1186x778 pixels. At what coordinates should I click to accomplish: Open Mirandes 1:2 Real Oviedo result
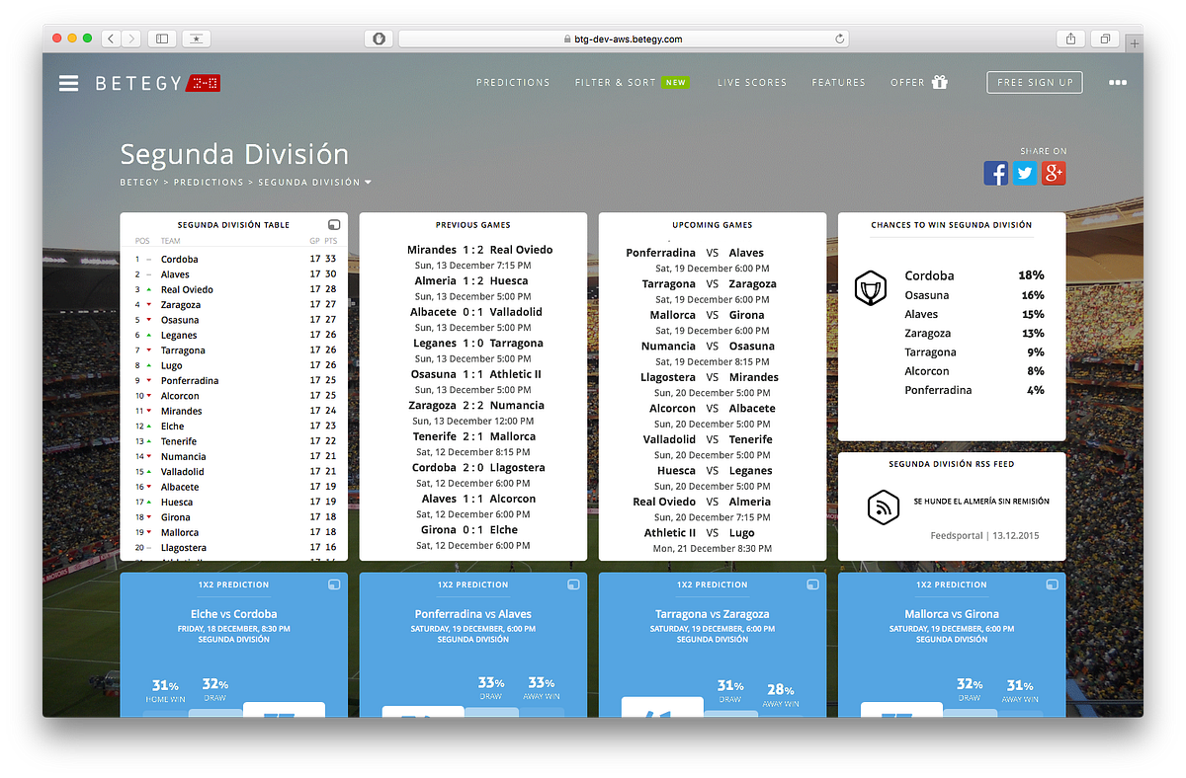click(x=479, y=250)
